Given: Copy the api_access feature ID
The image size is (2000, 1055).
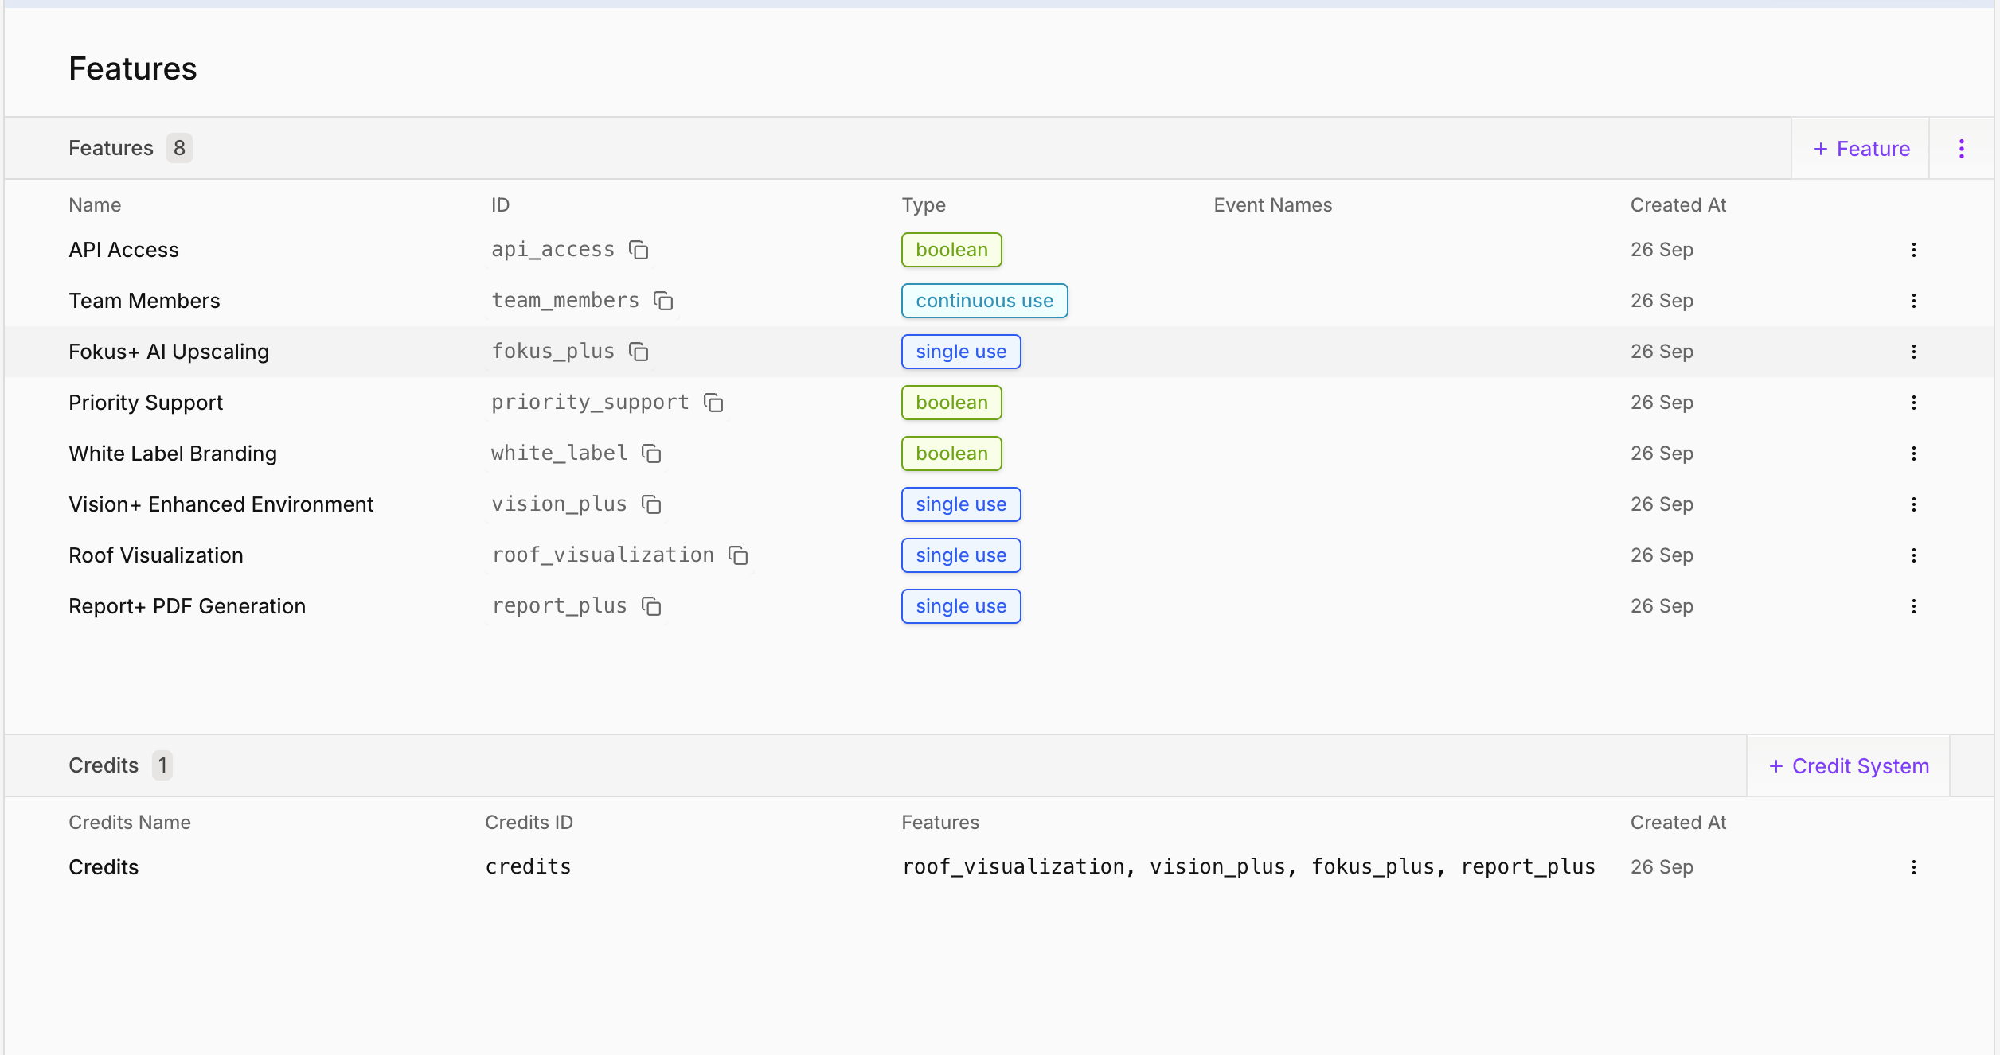Looking at the screenshot, I should [639, 250].
